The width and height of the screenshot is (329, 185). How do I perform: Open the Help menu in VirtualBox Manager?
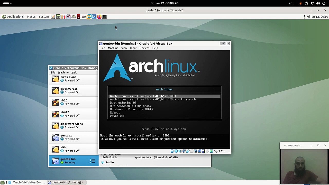(74, 72)
